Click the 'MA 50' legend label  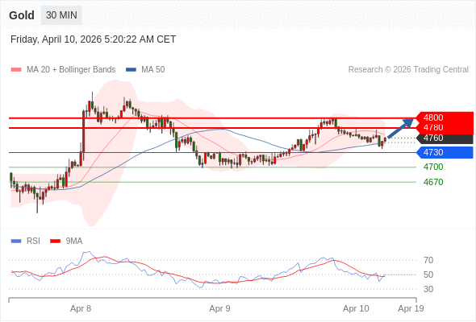[x=153, y=70]
